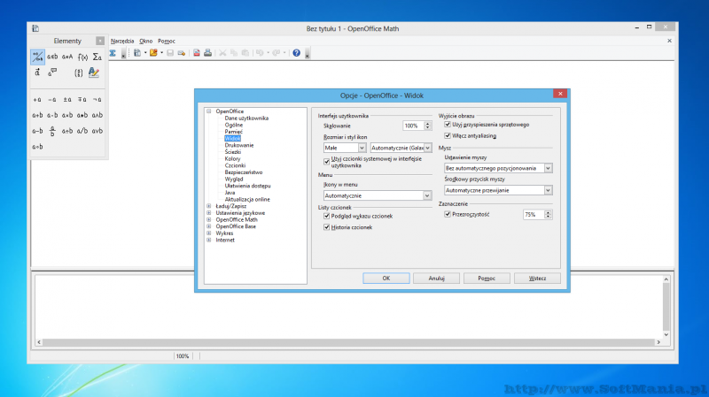Viewport: 709px width, 397px height.
Task: Disable 'Użyj przyspieszenia sprzętowego' checkbox
Action: click(x=447, y=125)
